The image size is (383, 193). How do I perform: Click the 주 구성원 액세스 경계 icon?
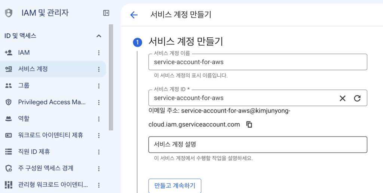tap(9, 168)
